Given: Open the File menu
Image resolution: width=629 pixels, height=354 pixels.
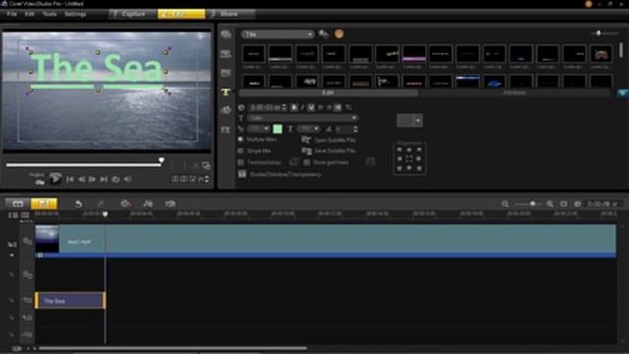Looking at the screenshot, I should [11, 14].
